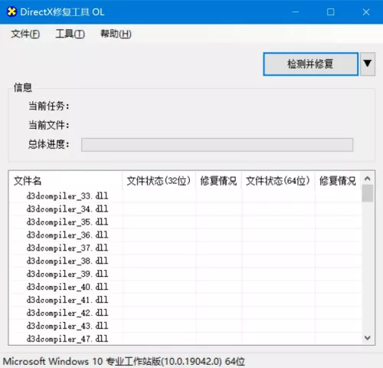Screen dimensions: 383x368
Task: Open the 帮助(H) menu
Action: [x=116, y=34]
